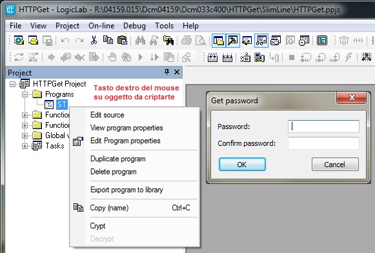Screen dimensions: 375x253
Task: Click the Print icon
Action: point(187,41)
